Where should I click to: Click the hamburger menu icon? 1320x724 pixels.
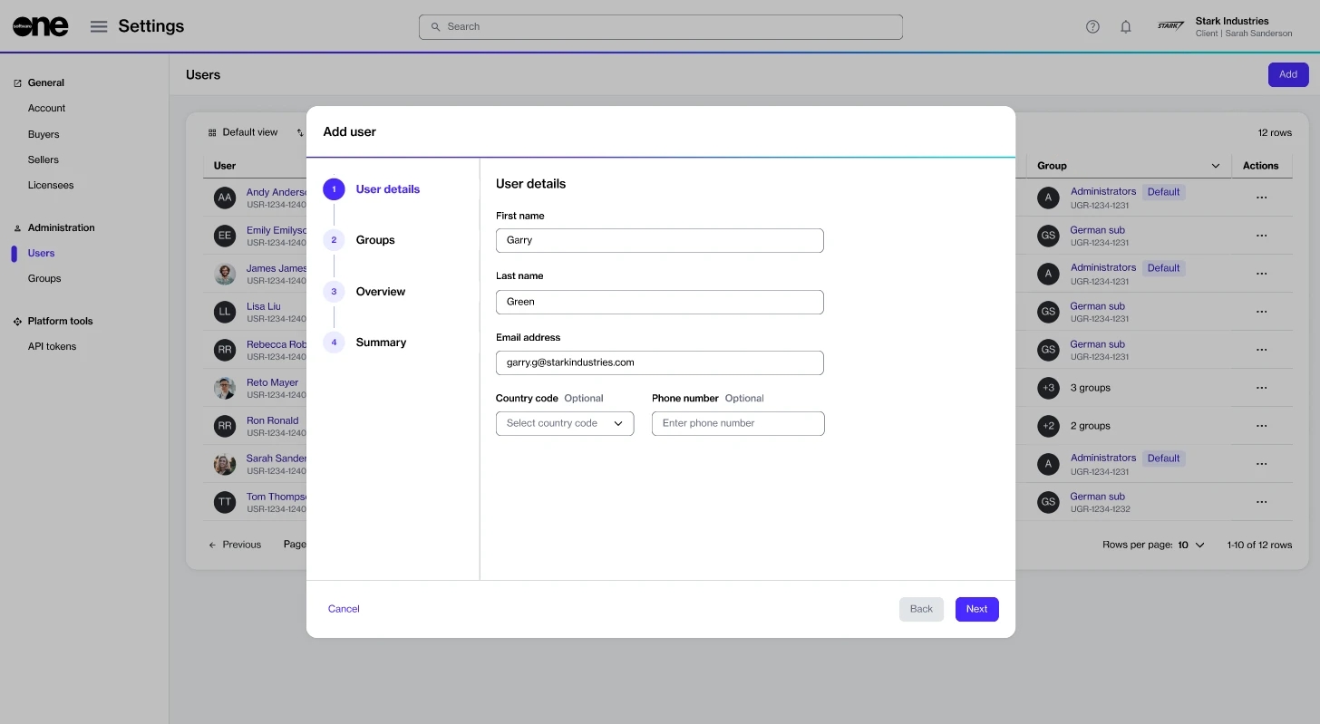pyautogui.click(x=99, y=26)
